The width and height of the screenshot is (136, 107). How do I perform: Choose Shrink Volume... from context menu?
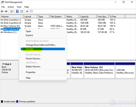[33, 59]
